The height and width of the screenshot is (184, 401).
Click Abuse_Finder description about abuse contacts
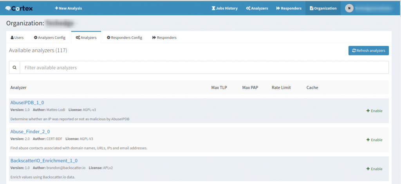pos(79,148)
